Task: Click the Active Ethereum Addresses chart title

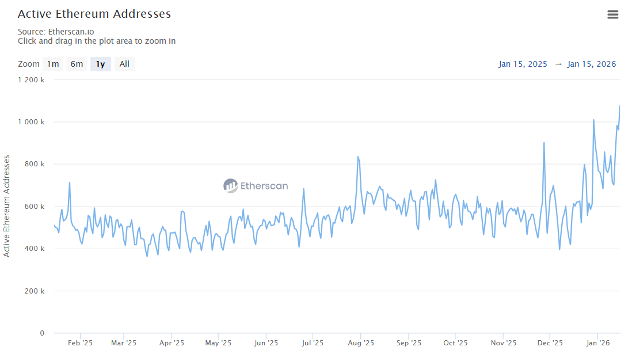Action: click(x=94, y=14)
